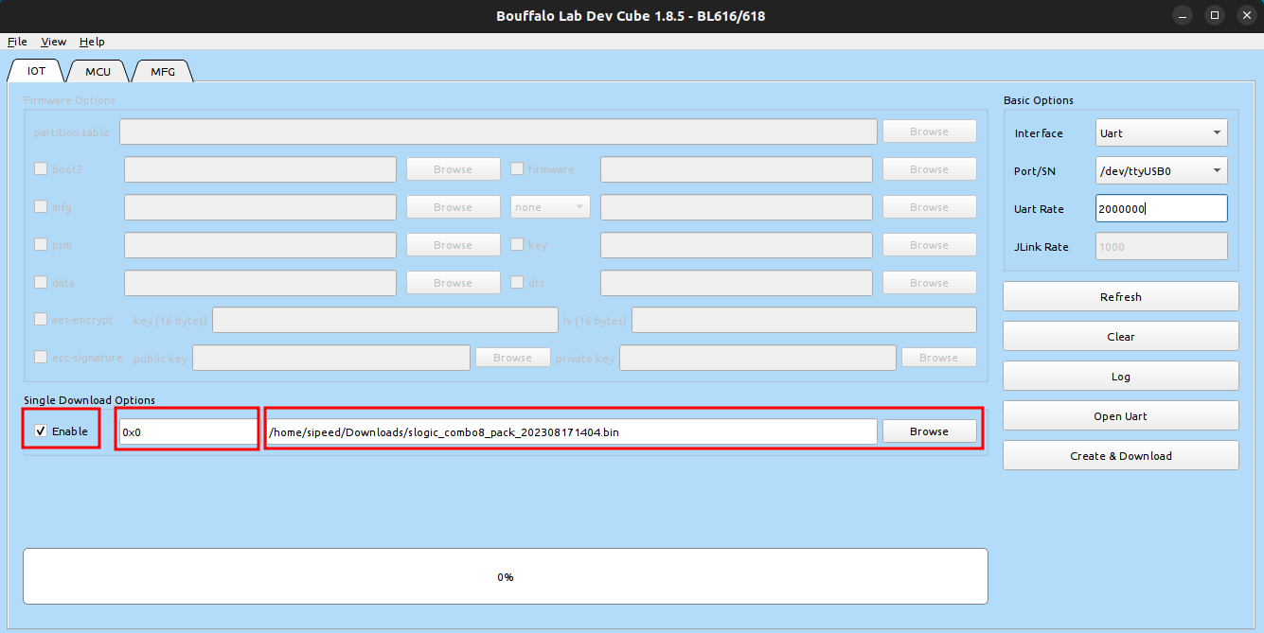Click Browse for the key file field
This screenshot has height=633, width=1264.
929,245
